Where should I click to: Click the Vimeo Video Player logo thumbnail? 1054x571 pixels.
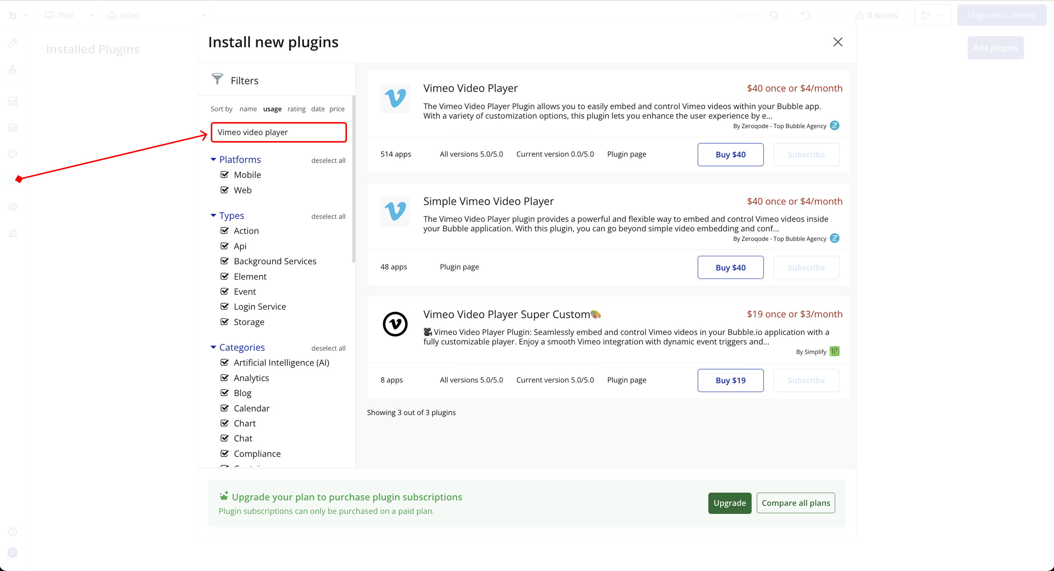[395, 98]
